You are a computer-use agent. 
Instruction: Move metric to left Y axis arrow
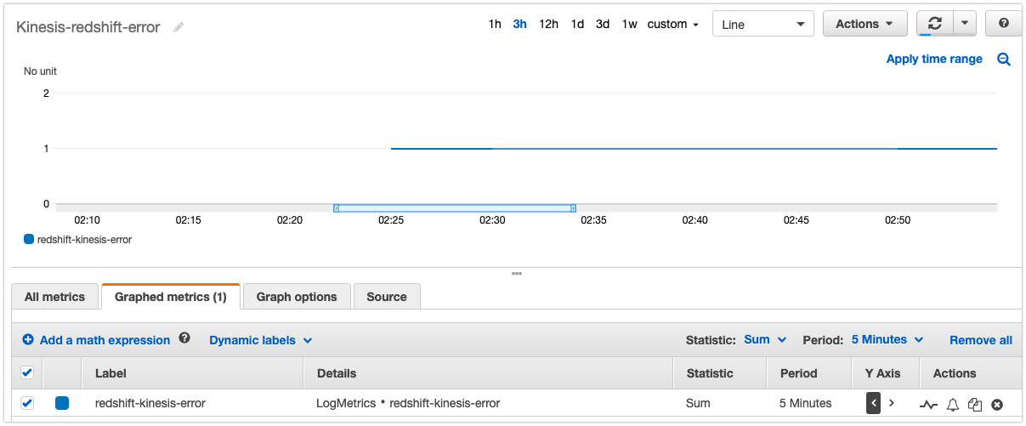coord(873,403)
